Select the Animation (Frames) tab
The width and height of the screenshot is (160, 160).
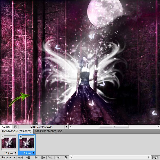point(17,131)
